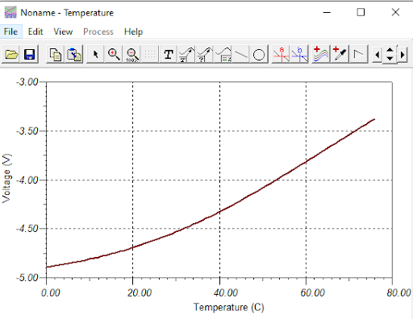The height and width of the screenshot is (319, 413).
Task: Activate the zoom in magnifier tool
Action: click(114, 55)
